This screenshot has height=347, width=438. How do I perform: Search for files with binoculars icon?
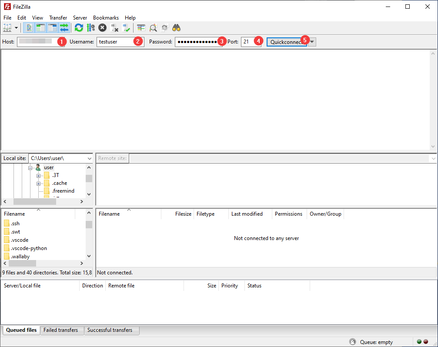tap(176, 28)
